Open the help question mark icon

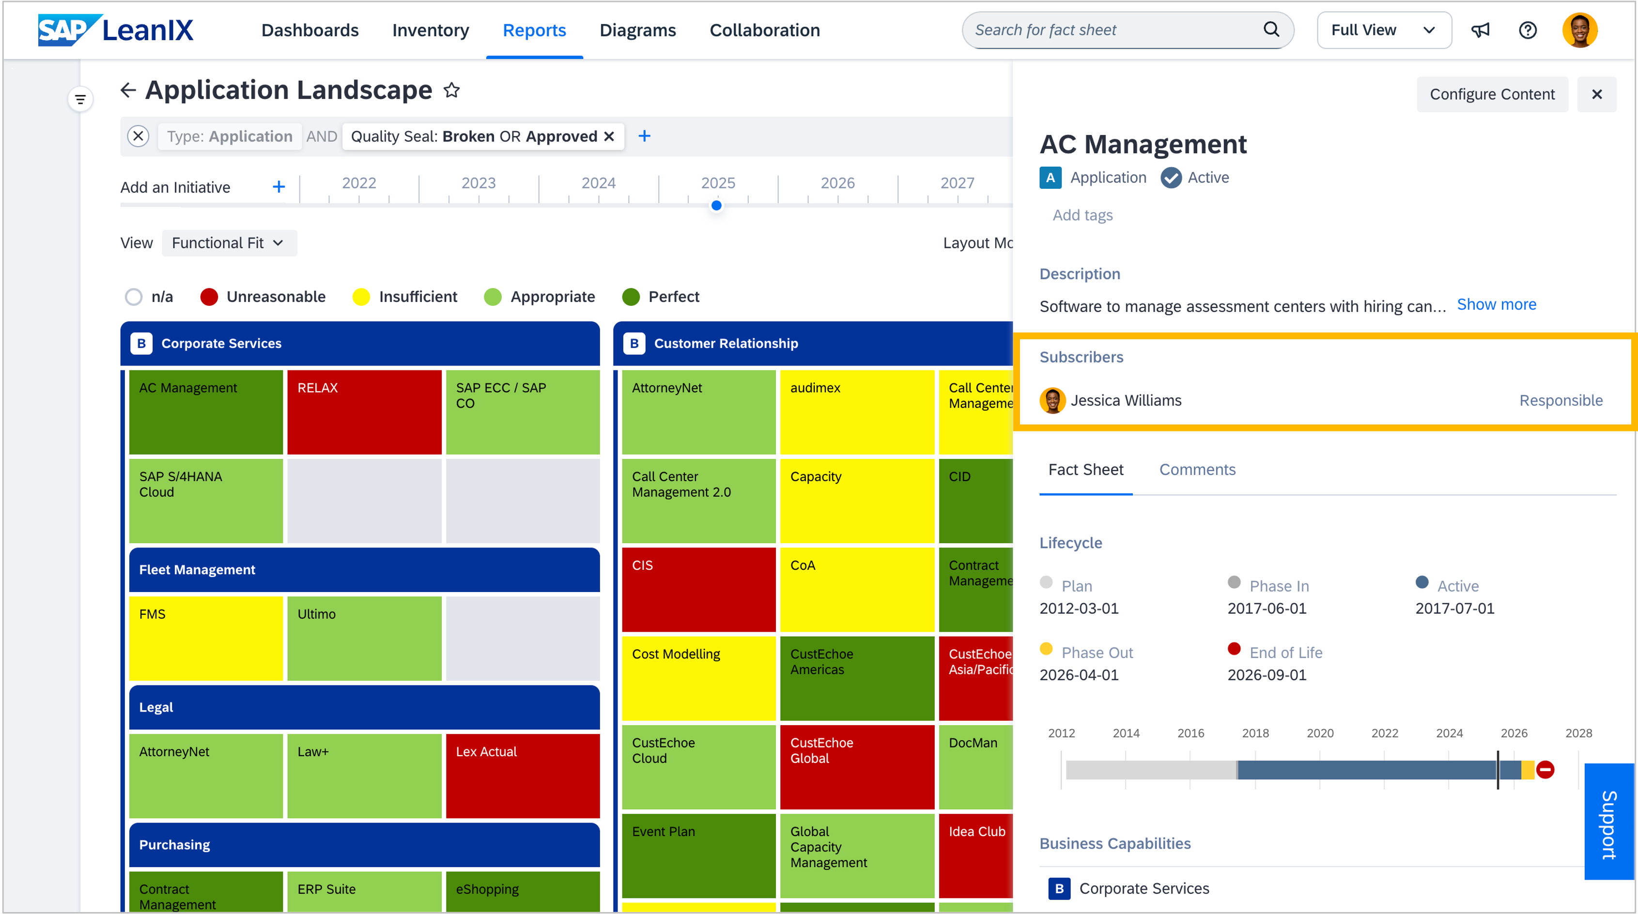[x=1528, y=30]
